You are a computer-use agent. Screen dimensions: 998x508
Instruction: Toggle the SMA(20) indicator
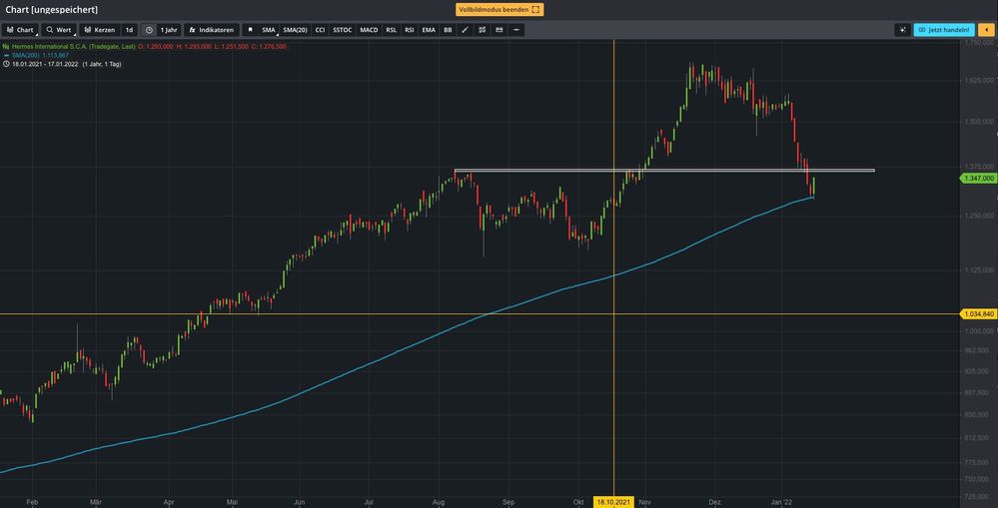[295, 30]
